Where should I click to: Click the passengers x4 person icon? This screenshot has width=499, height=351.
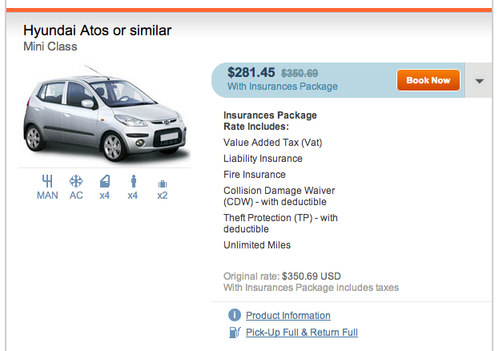tap(133, 181)
